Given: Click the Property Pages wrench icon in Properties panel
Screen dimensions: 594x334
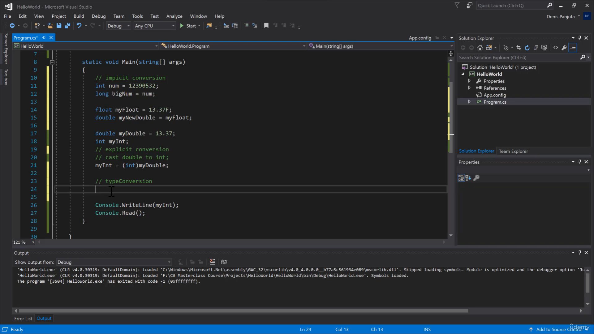Looking at the screenshot, I should (x=476, y=178).
